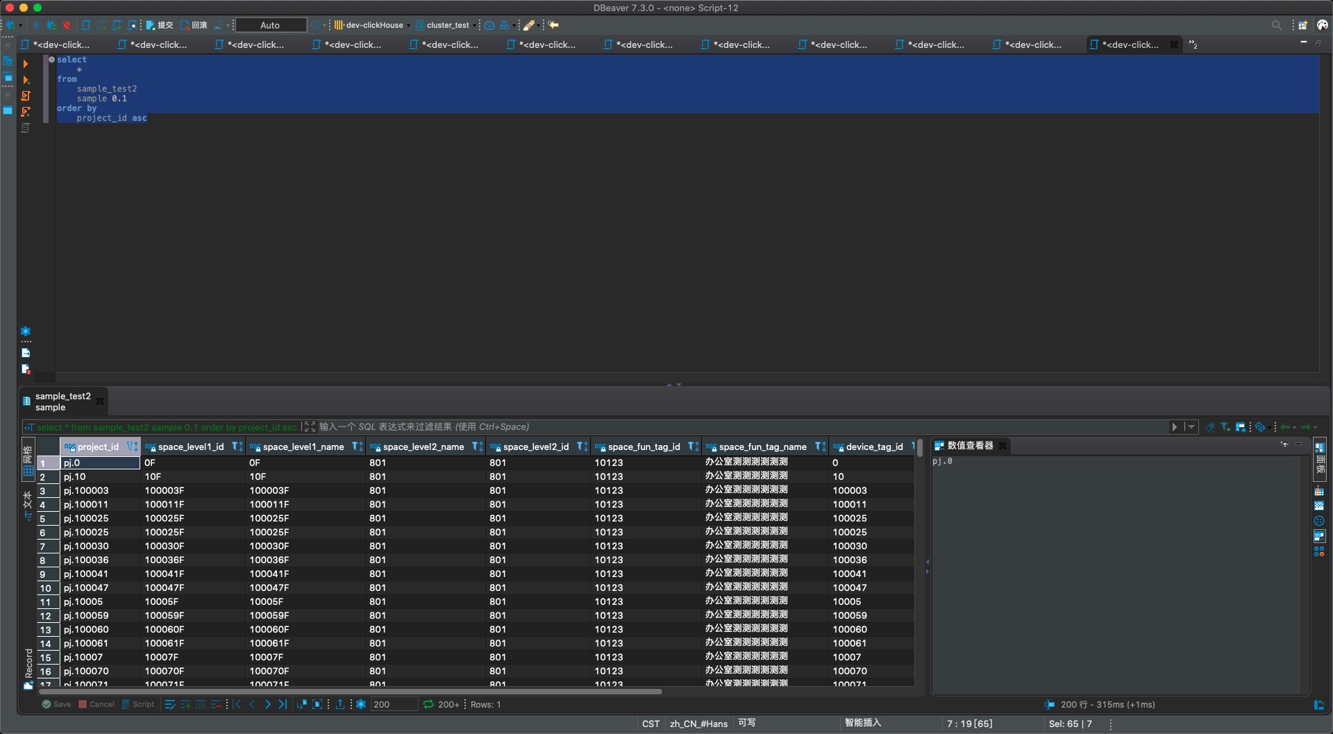Click the SQL filter expression input field

pos(743,427)
